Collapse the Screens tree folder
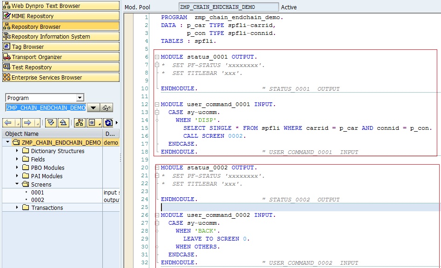This screenshot has width=441, height=268. pyautogui.click(x=17, y=184)
